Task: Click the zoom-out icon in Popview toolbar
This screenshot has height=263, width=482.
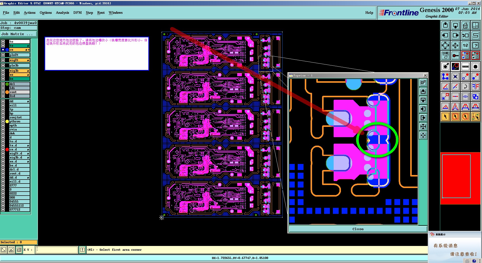Action: (x=423, y=127)
